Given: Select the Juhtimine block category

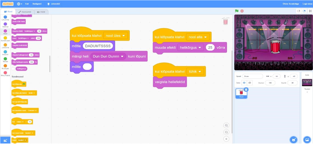Looking at the screenshot, I should (x=6, y=46).
